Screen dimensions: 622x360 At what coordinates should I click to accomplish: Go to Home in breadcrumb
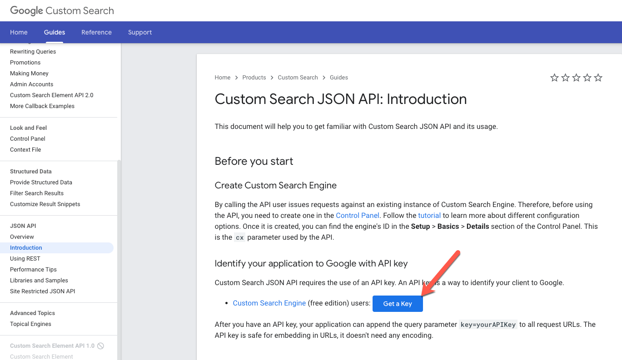(223, 78)
